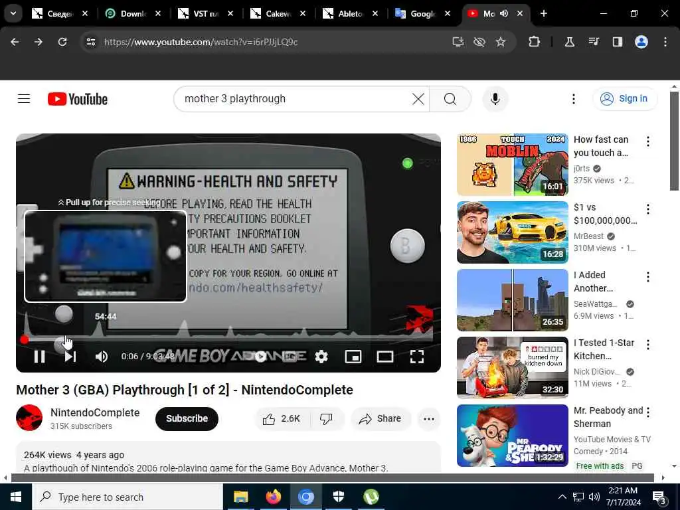Image resolution: width=680 pixels, height=510 pixels.
Task: Open NintendoComplete channel avatar
Action: pyautogui.click(x=29, y=418)
